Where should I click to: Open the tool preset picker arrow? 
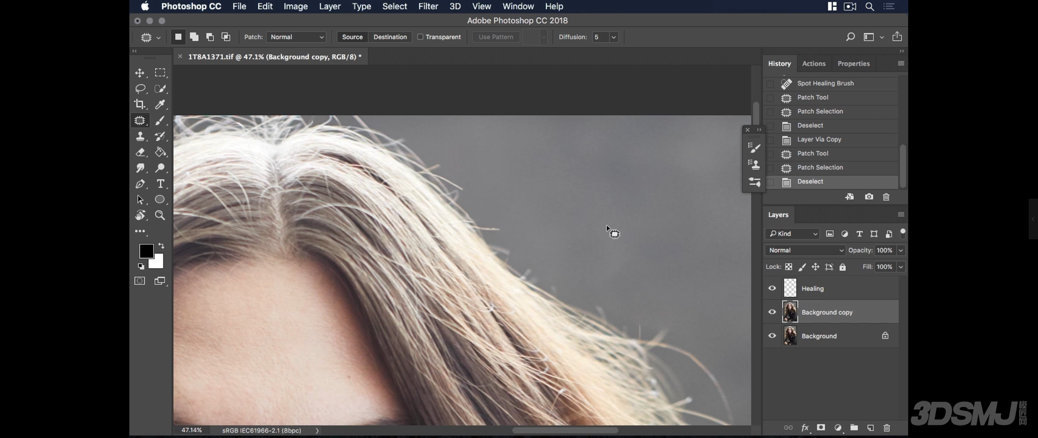(x=159, y=37)
